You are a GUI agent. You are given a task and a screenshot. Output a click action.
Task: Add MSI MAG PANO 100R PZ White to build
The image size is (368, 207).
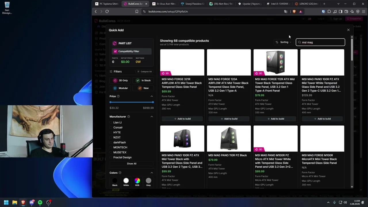click(322, 119)
